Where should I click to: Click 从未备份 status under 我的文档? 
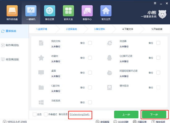pos(56,46)
